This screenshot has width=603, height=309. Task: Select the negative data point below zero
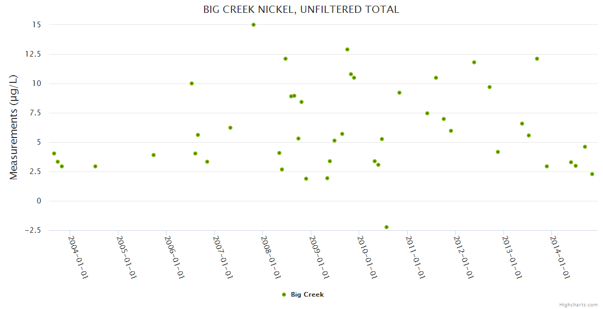(x=387, y=227)
